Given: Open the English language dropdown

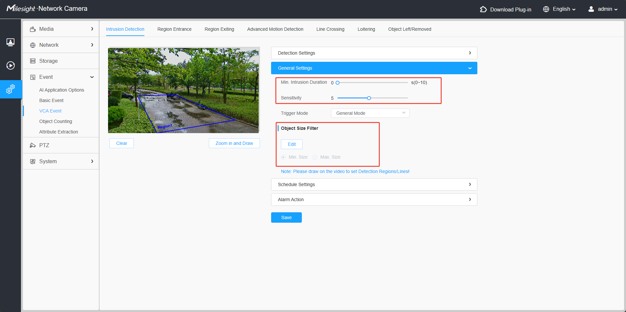Looking at the screenshot, I should [564, 9].
